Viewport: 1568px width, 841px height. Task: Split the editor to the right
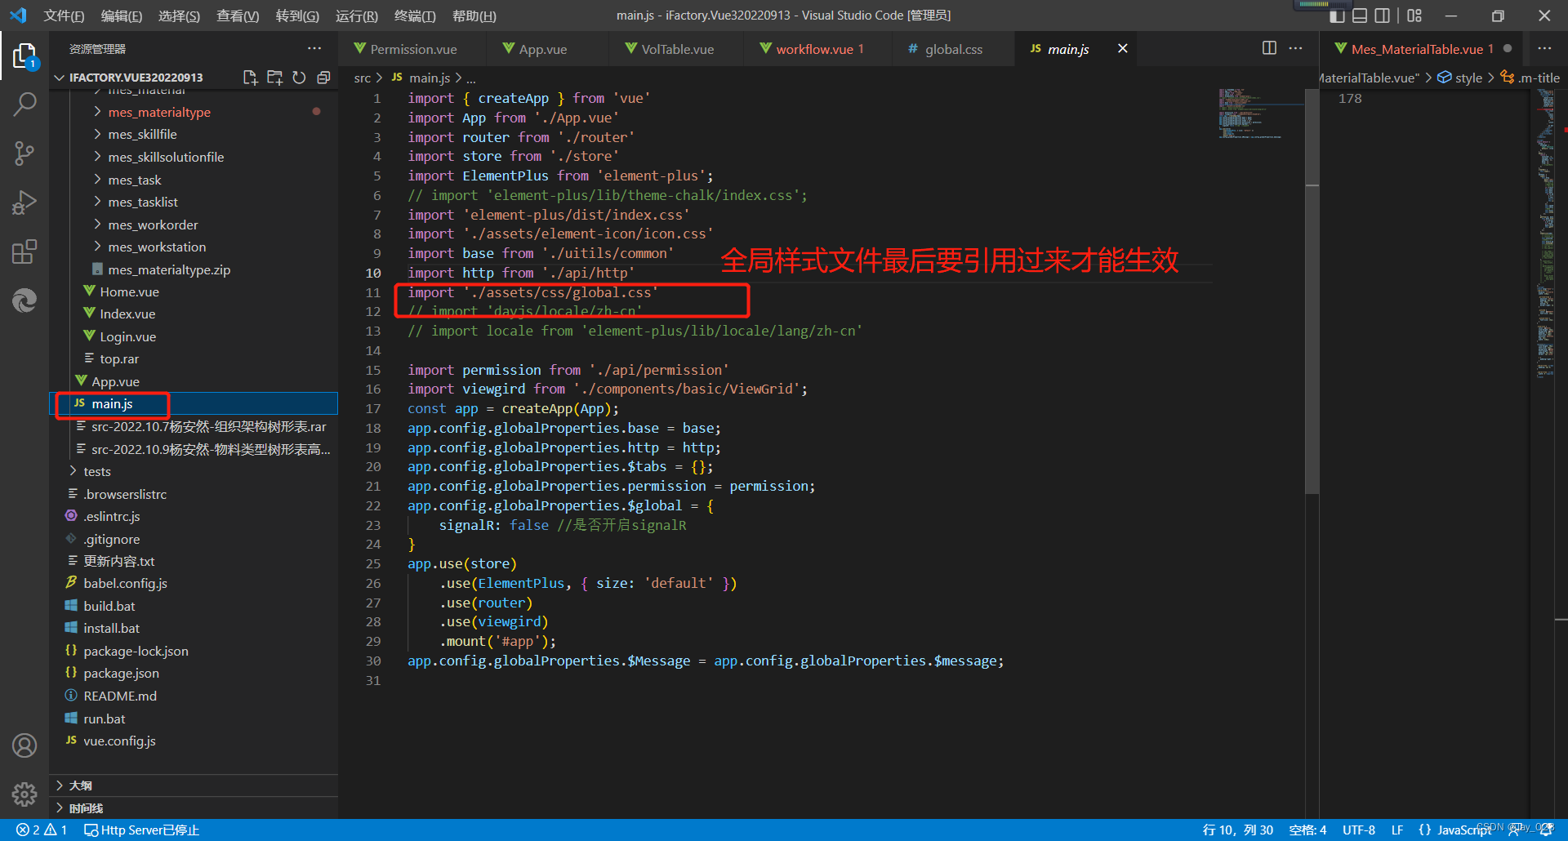[x=1269, y=48]
